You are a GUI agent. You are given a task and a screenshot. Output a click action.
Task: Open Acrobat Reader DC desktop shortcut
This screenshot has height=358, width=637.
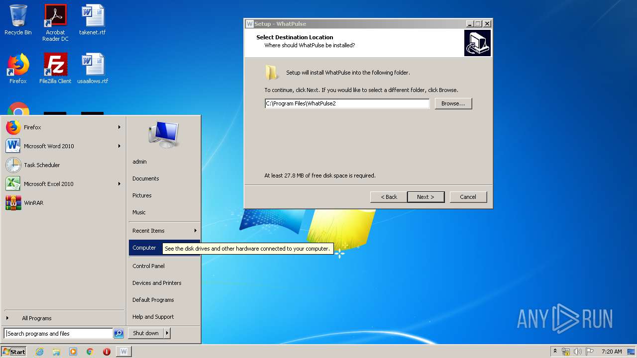55,23
